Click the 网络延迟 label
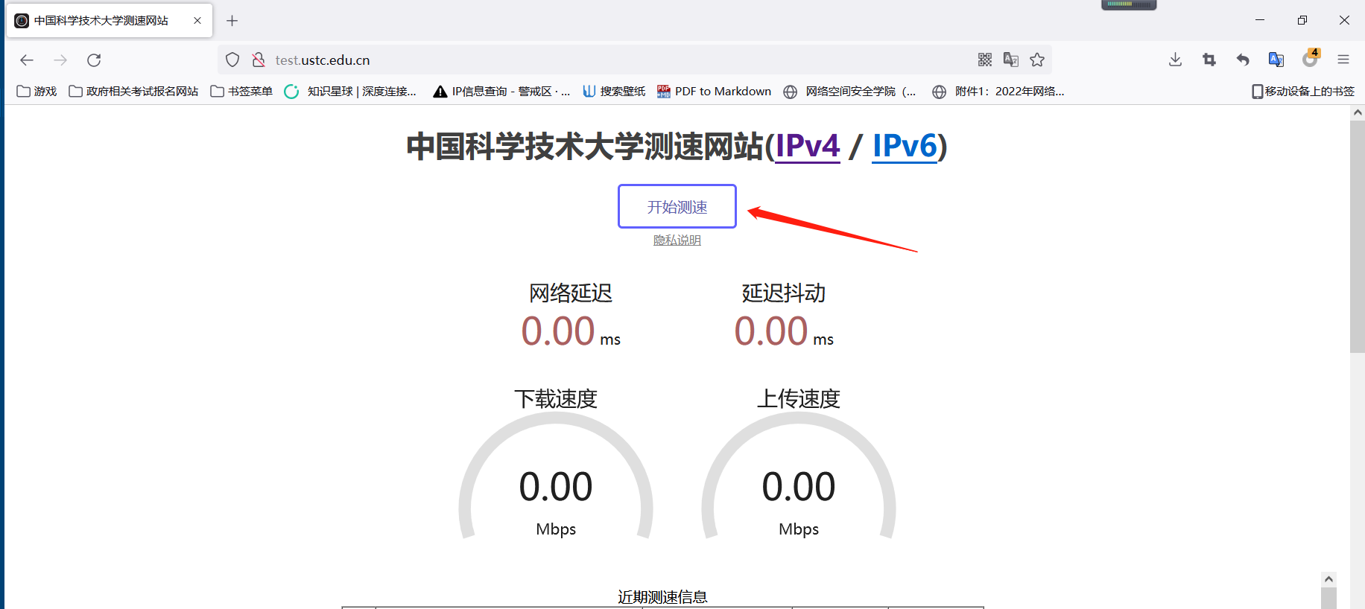The image size is (1365, 609). pos(571,293)
